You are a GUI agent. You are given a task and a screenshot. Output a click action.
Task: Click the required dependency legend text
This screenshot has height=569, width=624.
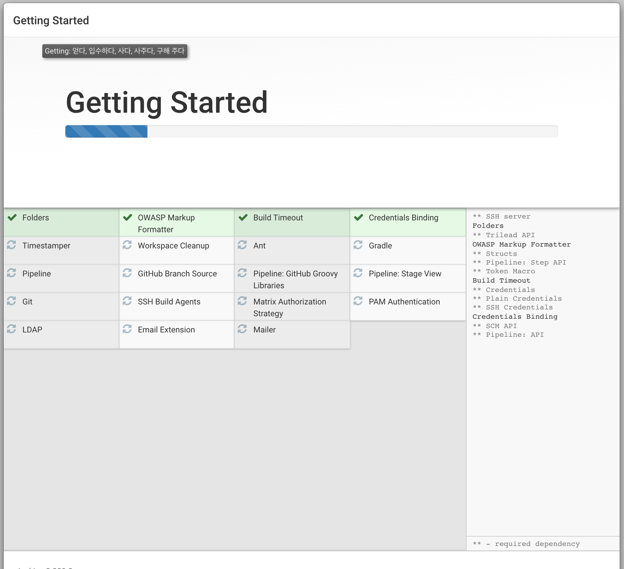coord(526,544)
